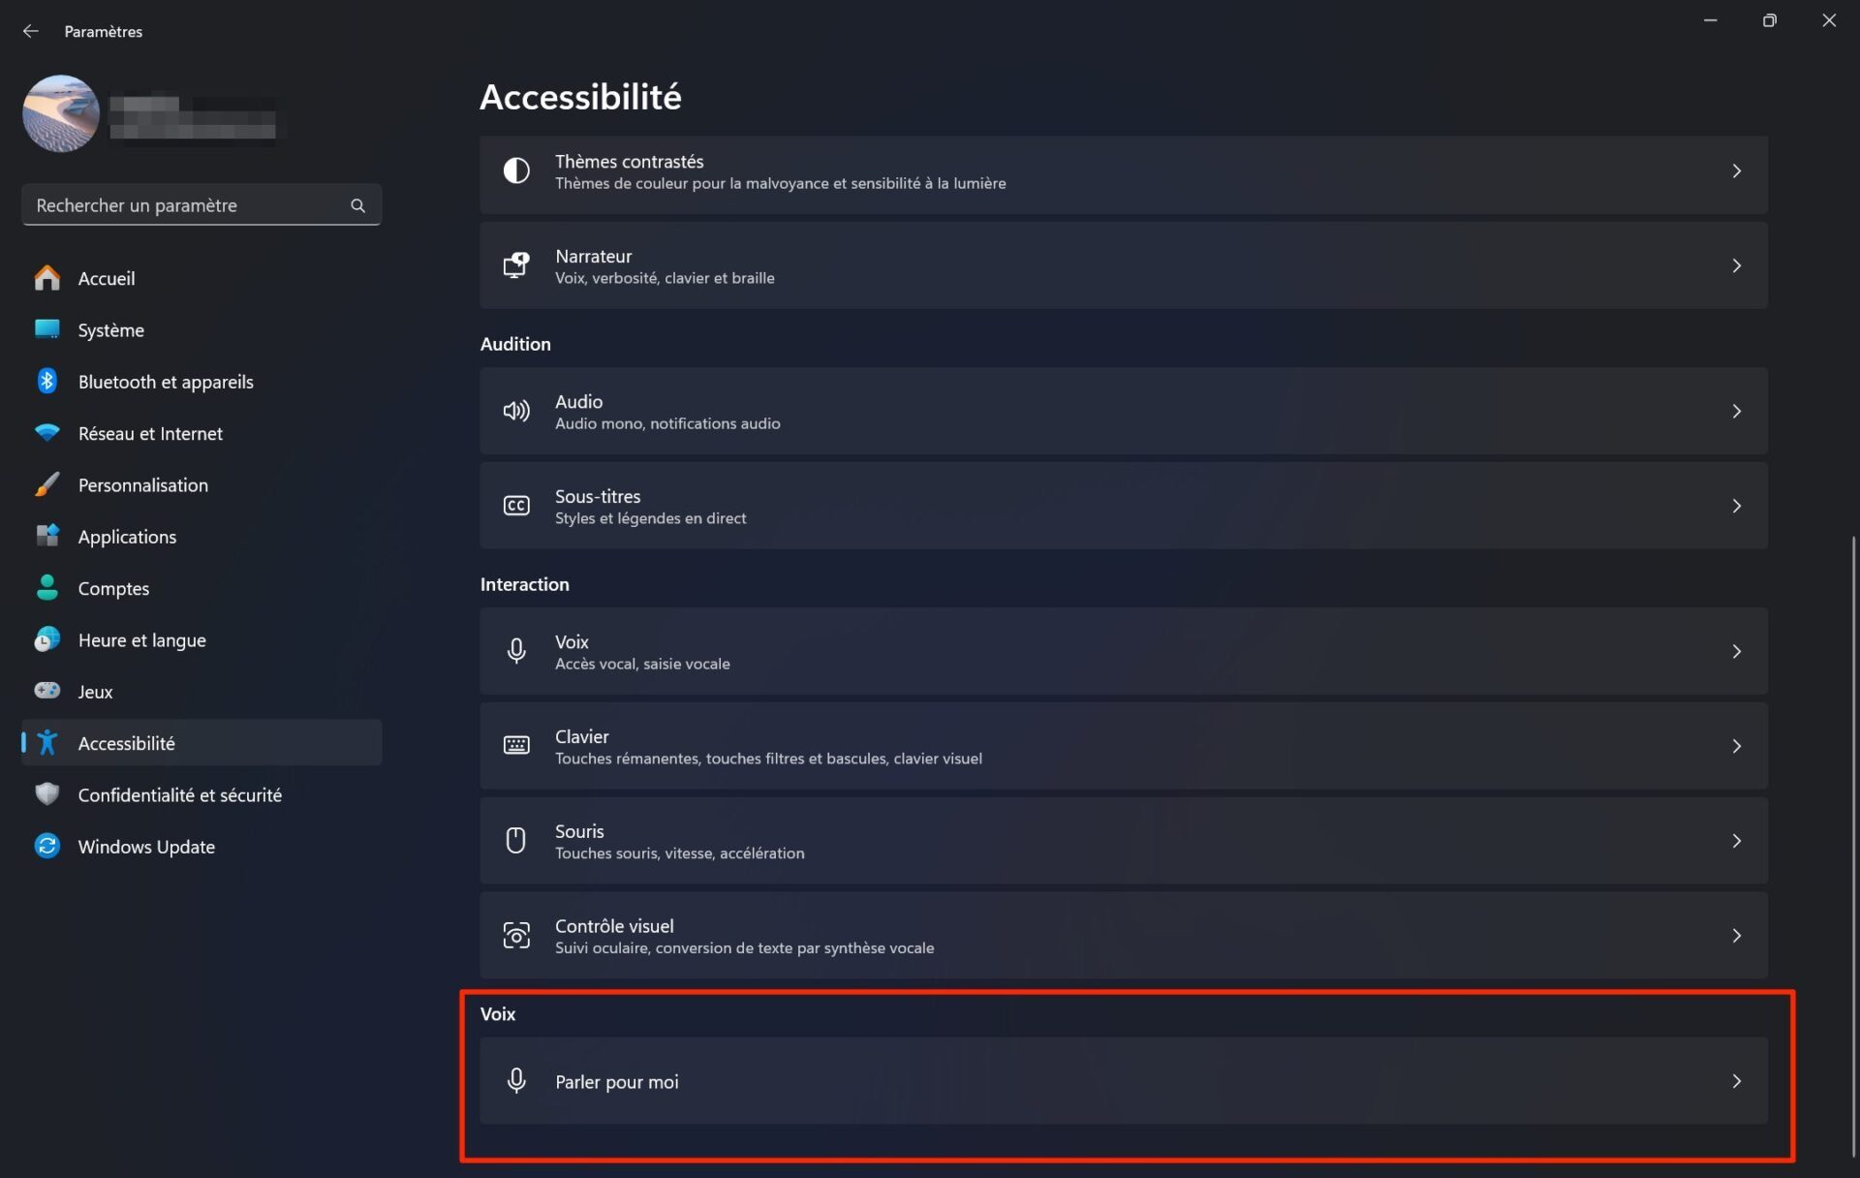
Task: Click the Sous-titres CC icon
Action: pos(516,506)
